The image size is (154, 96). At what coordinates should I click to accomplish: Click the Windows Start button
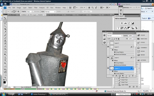click(4, 94)
